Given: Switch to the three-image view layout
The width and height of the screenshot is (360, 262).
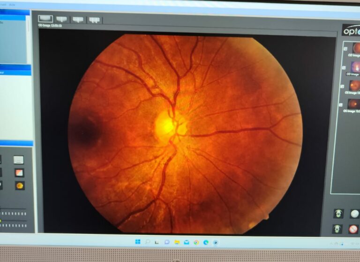Looking at the screenshot, I should 78,20.
